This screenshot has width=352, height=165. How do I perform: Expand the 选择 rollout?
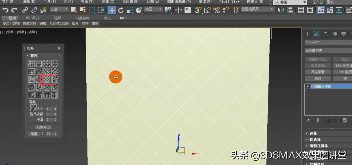(x=328, y=133)
